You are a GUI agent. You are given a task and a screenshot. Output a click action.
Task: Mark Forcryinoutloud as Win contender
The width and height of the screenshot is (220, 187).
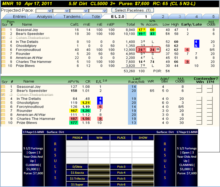pos(199,107)
